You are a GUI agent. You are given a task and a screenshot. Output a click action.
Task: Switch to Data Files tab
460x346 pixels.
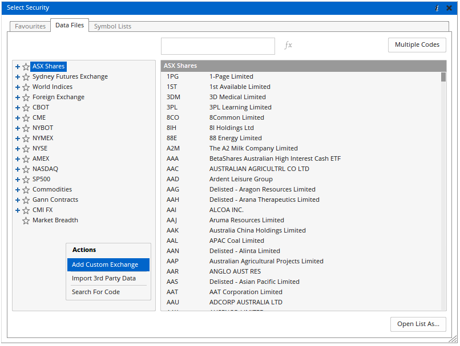[70, 25]
